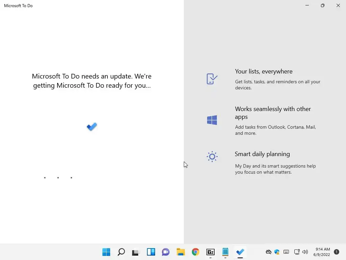Open volume speaker tray icon
The width and height of the screenshot is (346, 260).
[x=305, y=252]
